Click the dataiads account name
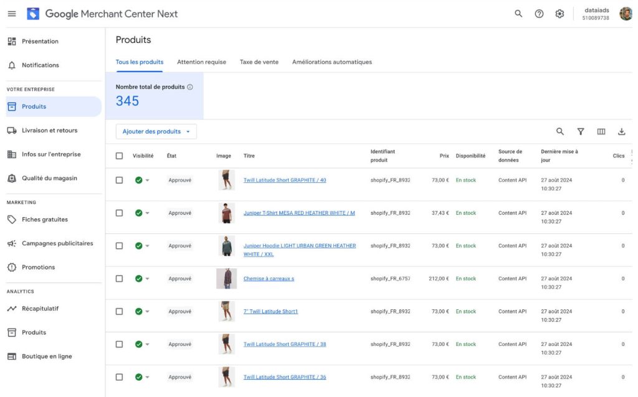The image size is (638, 397). coord(596,11)
